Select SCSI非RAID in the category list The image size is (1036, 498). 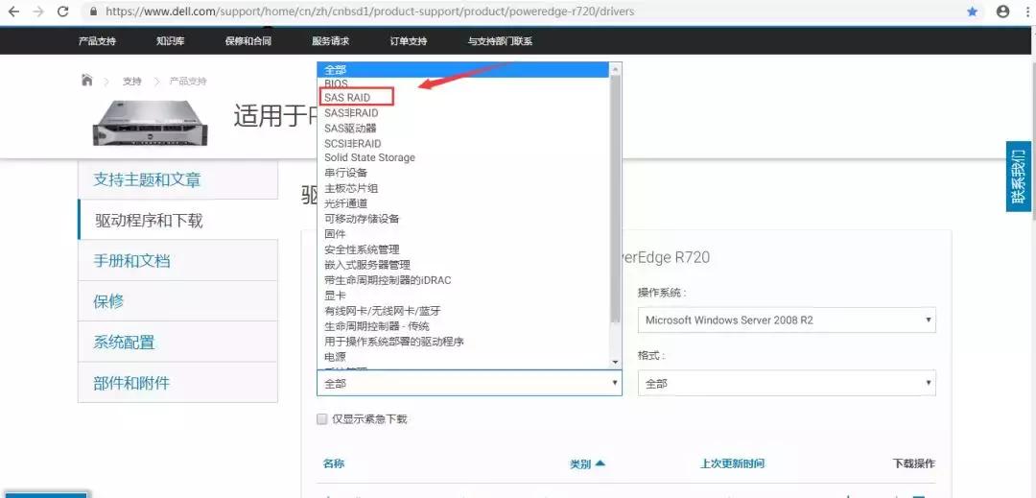click(462, 143)
